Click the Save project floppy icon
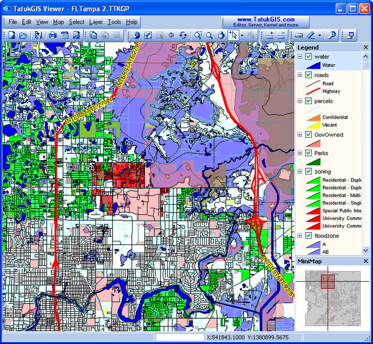Viewport: 373px width, 344px height. pyautogui.click(x=38, y=35)
